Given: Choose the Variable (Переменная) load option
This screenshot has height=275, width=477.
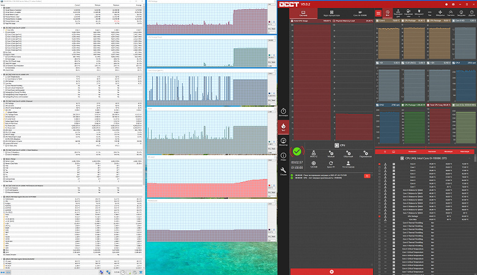Looking at the screenshot, I should point(366,154).
